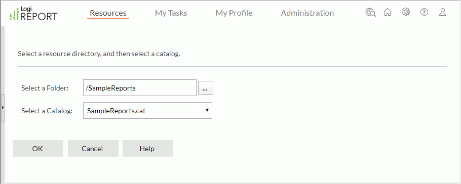Click the catalog dropdown's down arrow
The height and width of the screenshot is (184, 461).
(x=207, y=110)
